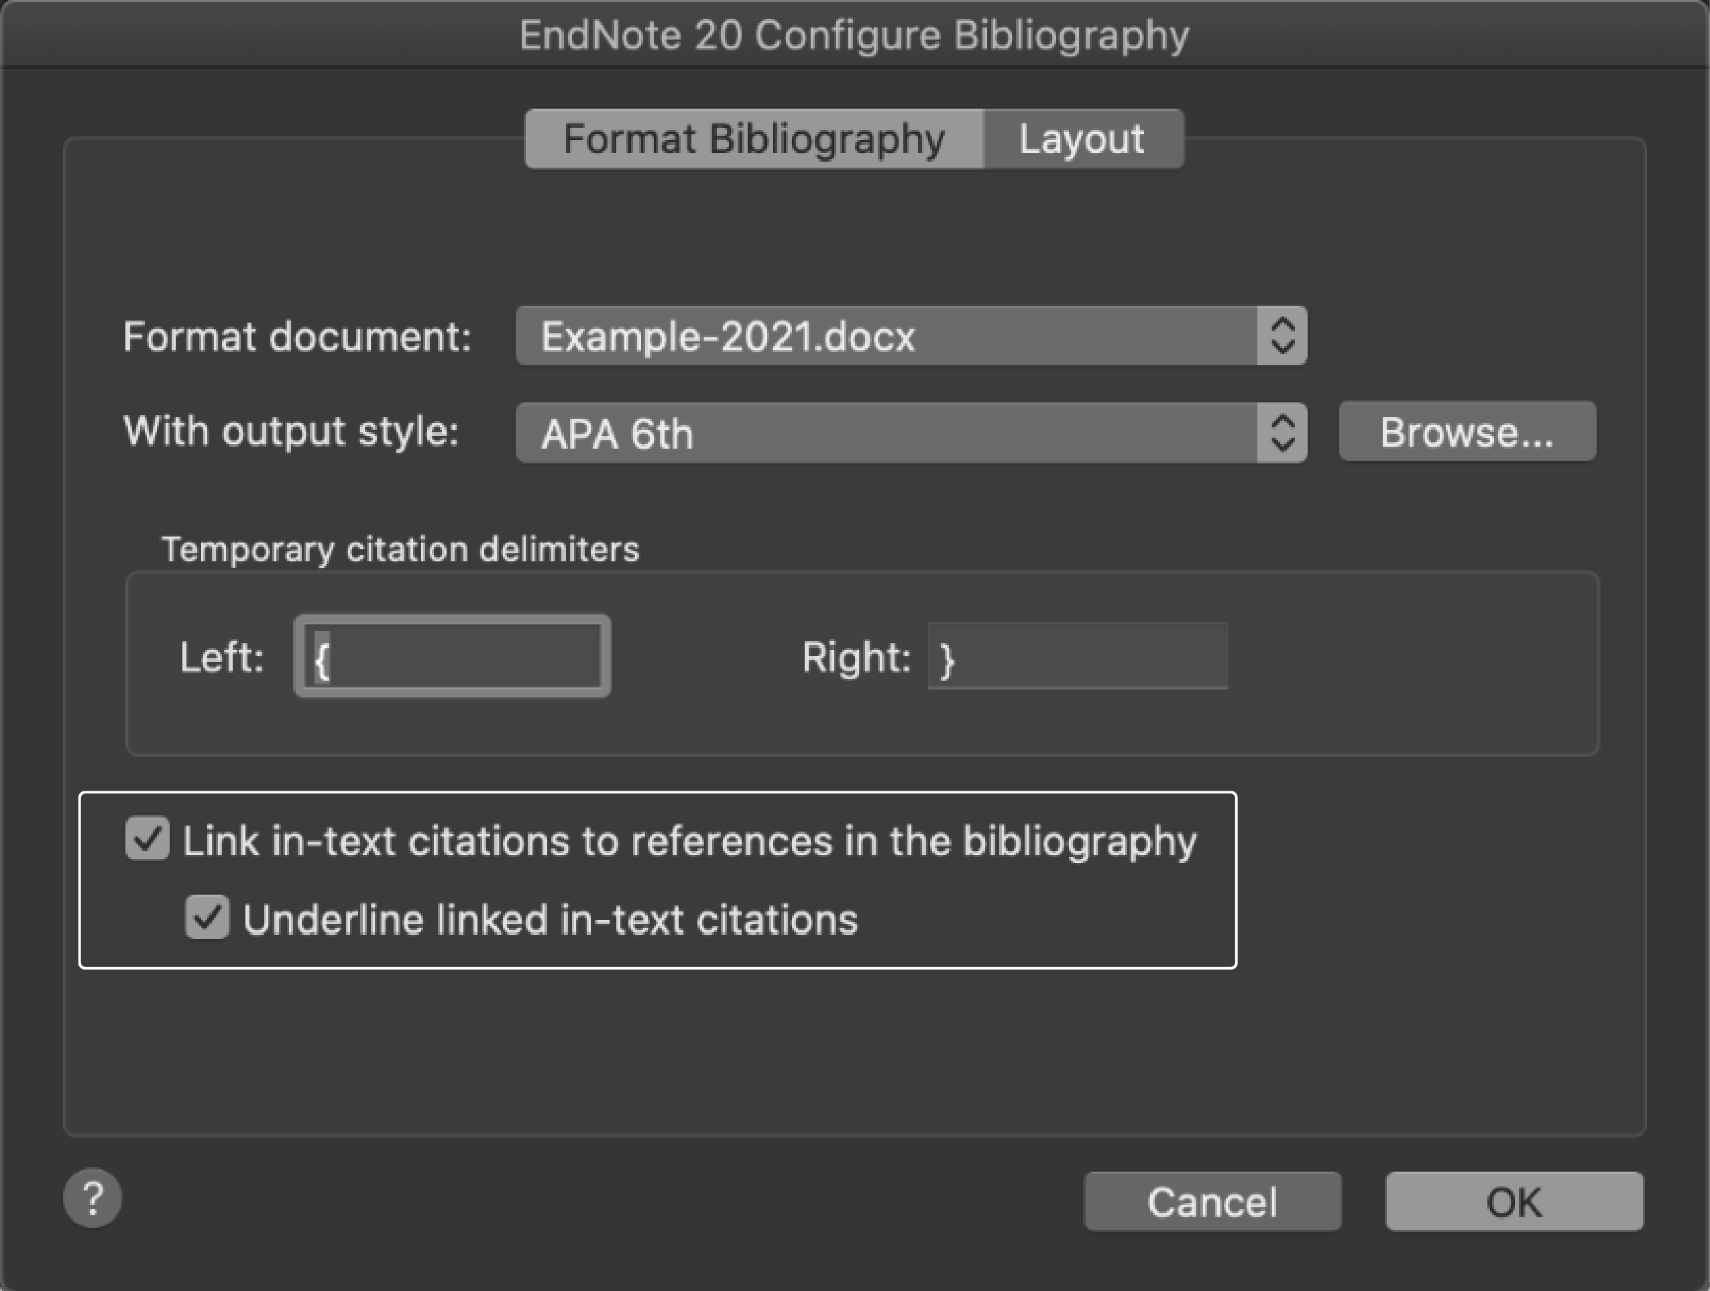This screenshot has height=1291, width=1710.
Task: Toggle Underline linked in-text citations checkbox
Action: [207, 917]
